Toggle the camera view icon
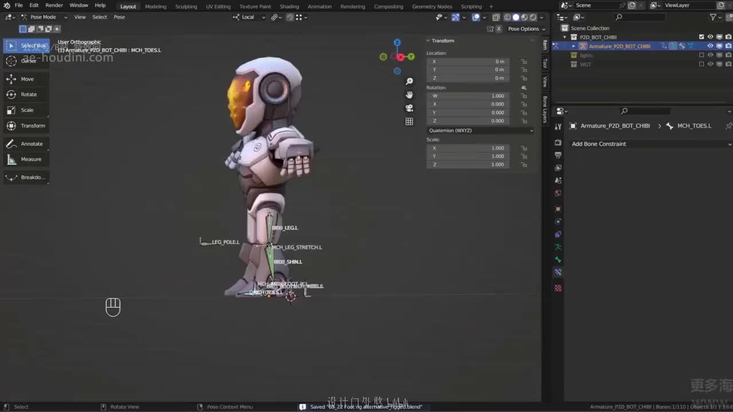Viewport: 733px width, 412px height. [409, 108]
